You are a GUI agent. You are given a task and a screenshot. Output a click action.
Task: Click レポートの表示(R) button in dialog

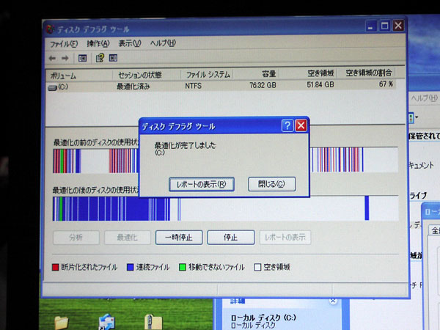(202, 184)
